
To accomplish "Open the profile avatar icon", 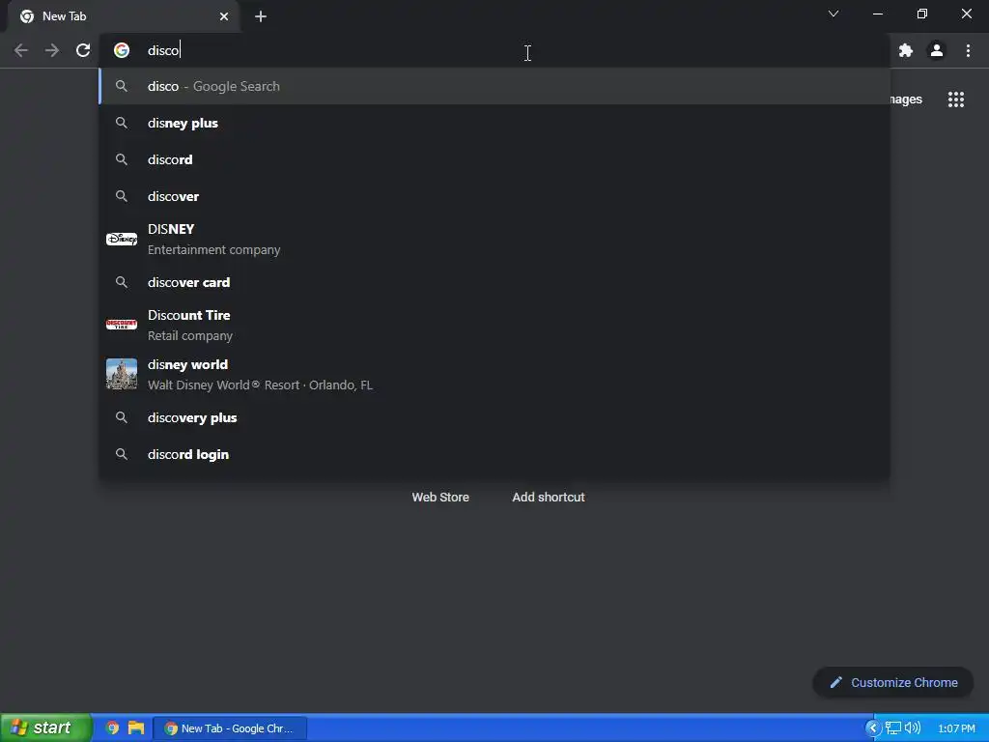I will pyautogui.click(x=937, y=50).
